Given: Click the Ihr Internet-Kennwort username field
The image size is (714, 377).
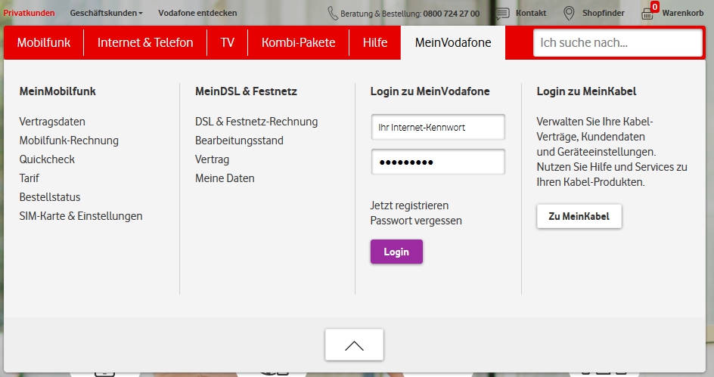Looking at the screenshot, I should click(x=438, y=128).
